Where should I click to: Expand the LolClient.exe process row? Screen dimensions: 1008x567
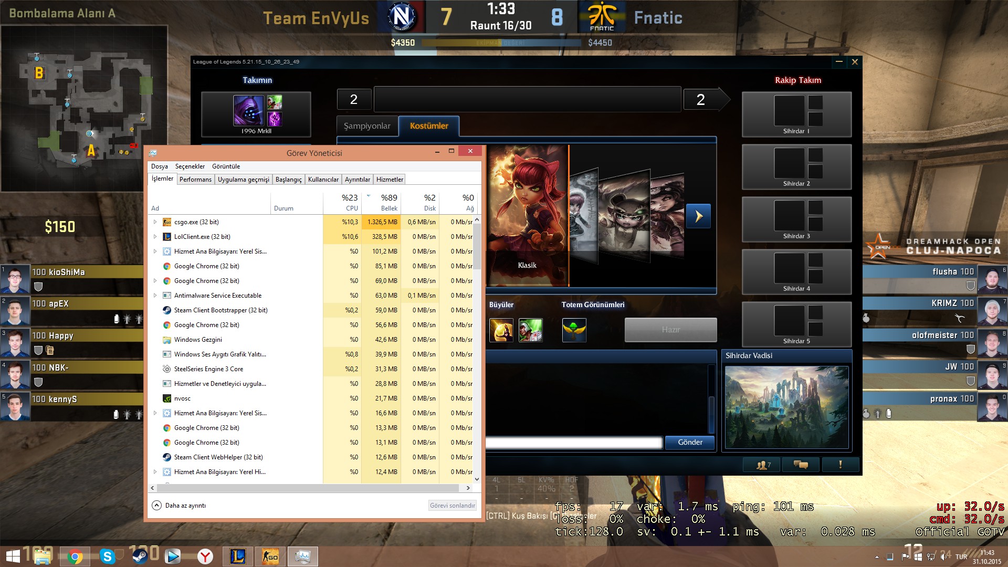pos(154,237)
